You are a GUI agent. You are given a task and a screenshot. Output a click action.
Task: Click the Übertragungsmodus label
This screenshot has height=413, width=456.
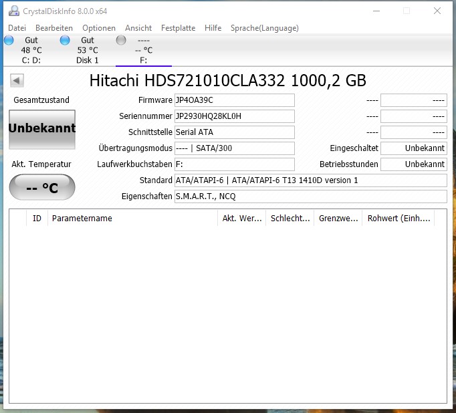click(136, 148)
